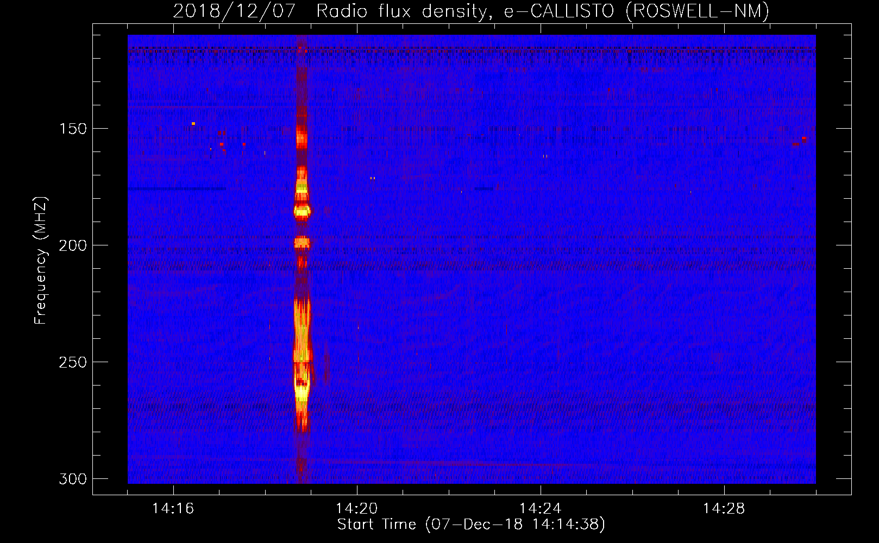Viewport: 879px width, 543px height.
Task: Click the burst band near 185 MHz
Action: click(302, 211)
